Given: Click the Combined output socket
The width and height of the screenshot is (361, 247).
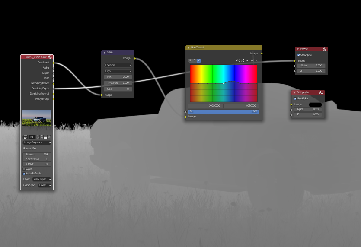Looking at the screenshot, I should [x=54, y=63].
